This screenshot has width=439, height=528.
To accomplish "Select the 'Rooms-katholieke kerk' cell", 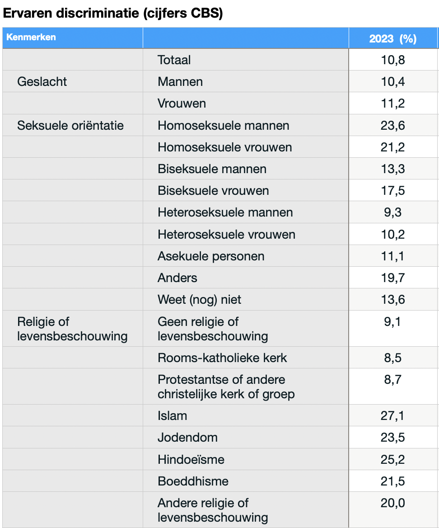I will (x=222, y=358).
